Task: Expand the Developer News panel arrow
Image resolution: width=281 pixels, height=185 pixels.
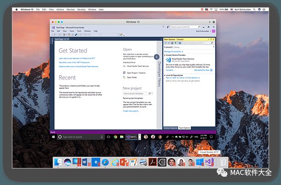Action: click(x=157, y=57)
